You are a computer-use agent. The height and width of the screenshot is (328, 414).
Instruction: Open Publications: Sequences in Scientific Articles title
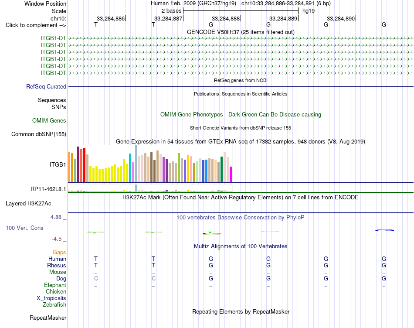[241, 94]
